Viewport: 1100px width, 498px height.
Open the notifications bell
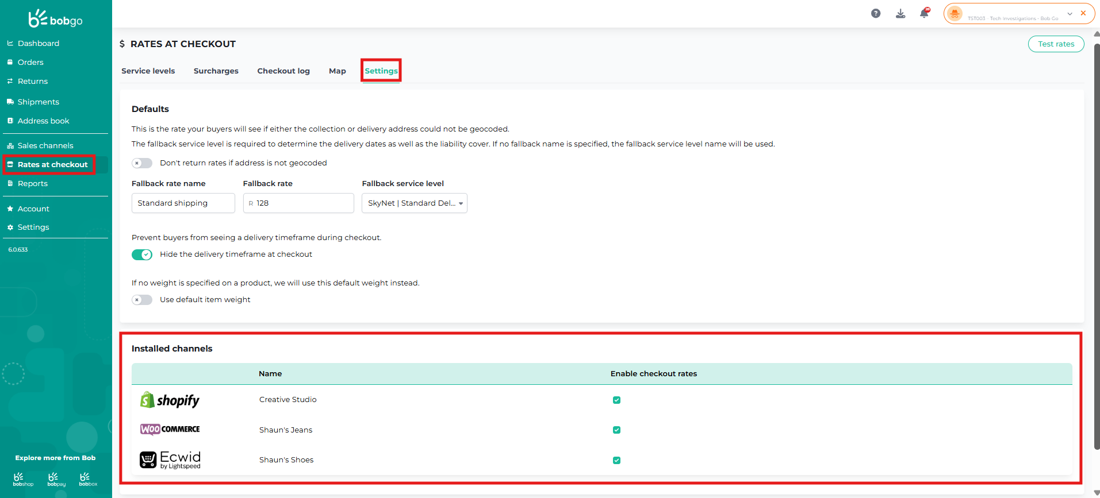(924, 13)
